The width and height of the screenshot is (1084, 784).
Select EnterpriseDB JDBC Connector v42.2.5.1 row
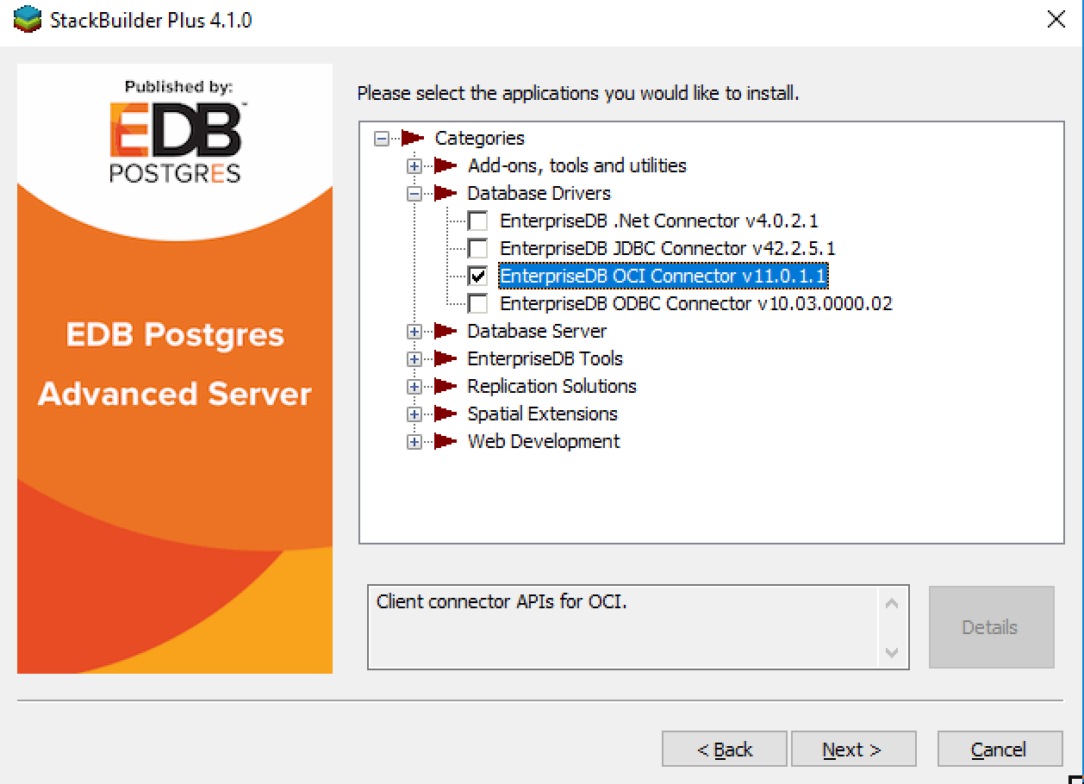[667, 248]
